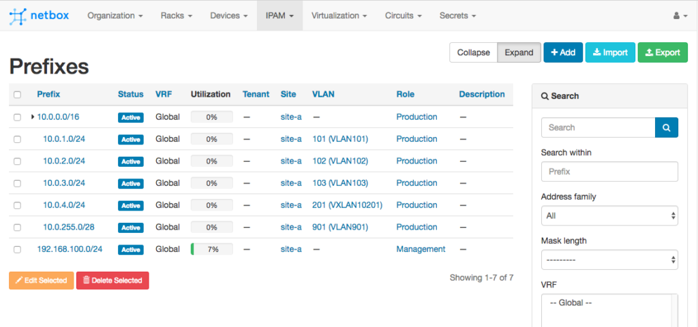Open the Organization dropdown menu

115,16
